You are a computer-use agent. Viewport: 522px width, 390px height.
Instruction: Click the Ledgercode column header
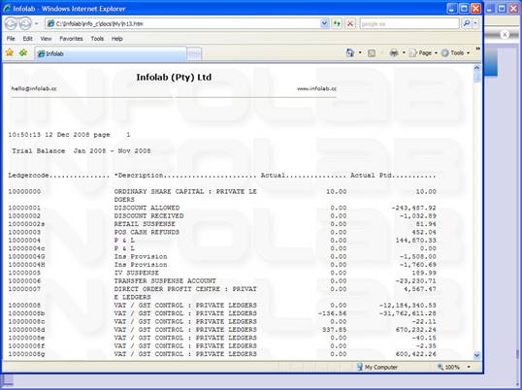coord(28,176)
